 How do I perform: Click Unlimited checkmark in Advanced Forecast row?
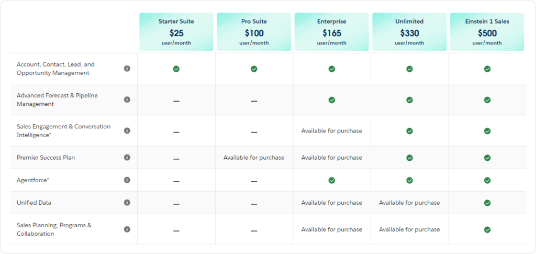[409, 100]
